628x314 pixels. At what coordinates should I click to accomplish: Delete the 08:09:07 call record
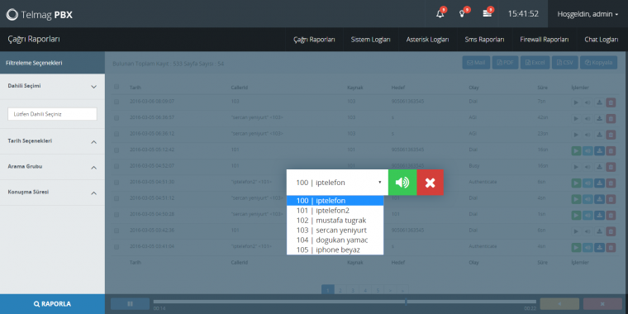(x=611, y=102)
